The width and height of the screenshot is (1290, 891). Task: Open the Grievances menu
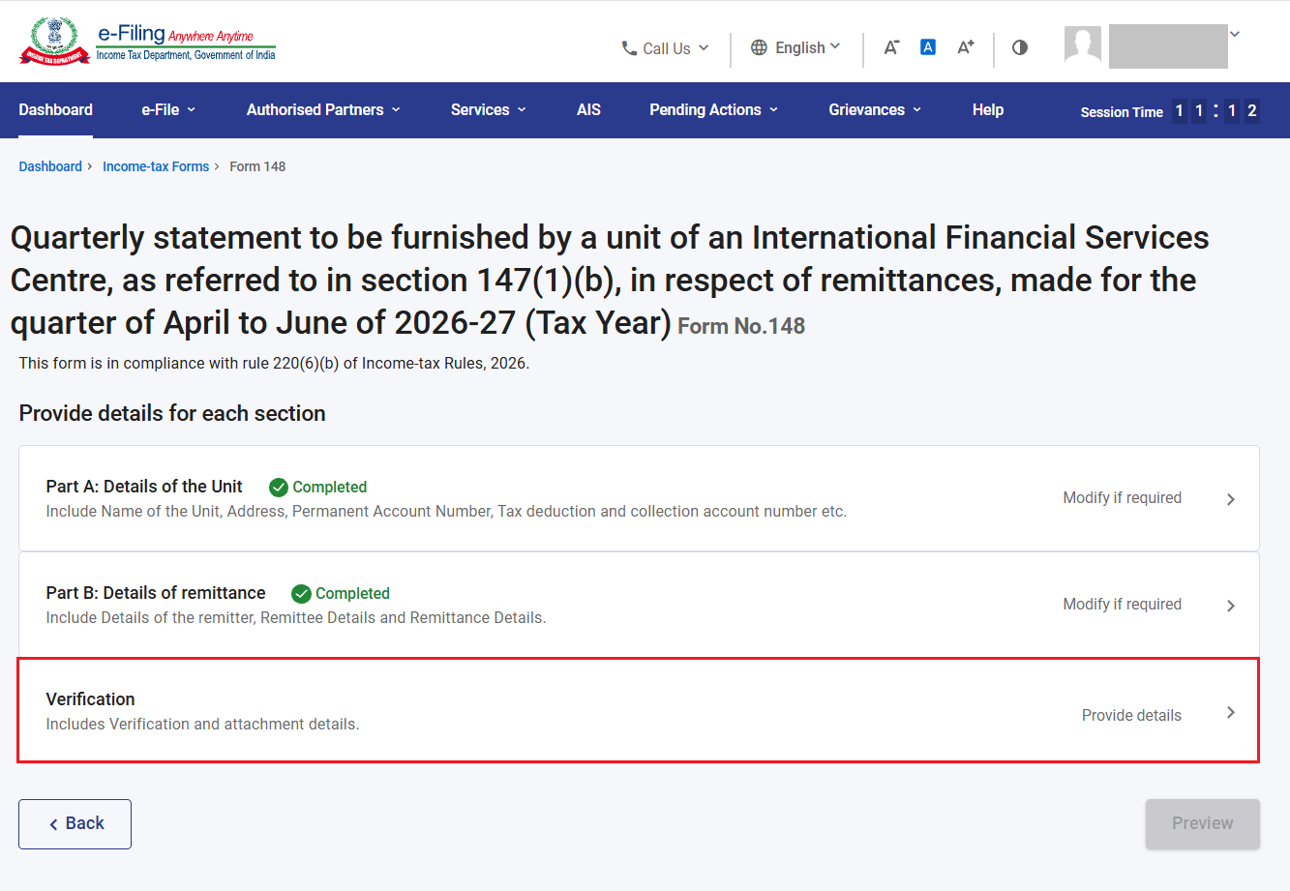(x=876, y=110)
